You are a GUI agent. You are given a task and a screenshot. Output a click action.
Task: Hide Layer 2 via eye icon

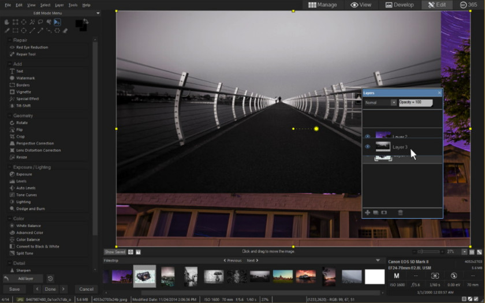tap(367, 136)
